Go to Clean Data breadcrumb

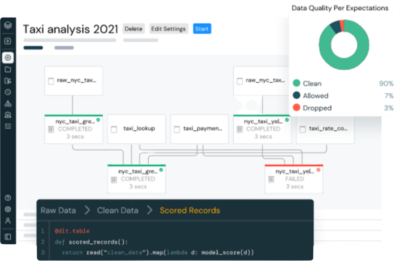[118, 210]
